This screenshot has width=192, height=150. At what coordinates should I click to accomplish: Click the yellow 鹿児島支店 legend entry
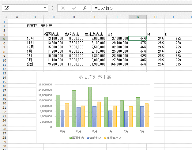(x=113, y=138)
